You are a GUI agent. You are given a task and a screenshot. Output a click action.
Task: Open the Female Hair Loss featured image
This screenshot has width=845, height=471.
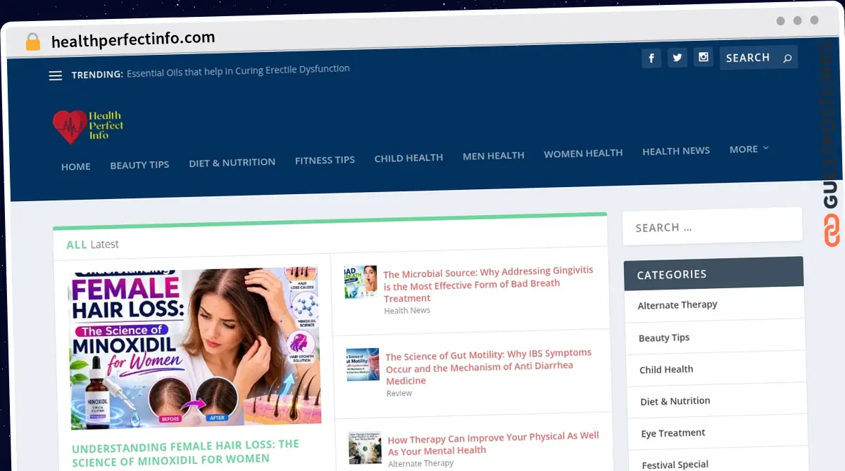click(196, 347)
